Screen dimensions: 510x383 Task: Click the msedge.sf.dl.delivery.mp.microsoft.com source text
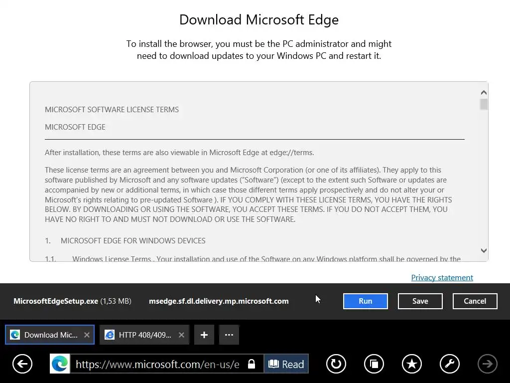pyautogui.click(x=219, y=301)
